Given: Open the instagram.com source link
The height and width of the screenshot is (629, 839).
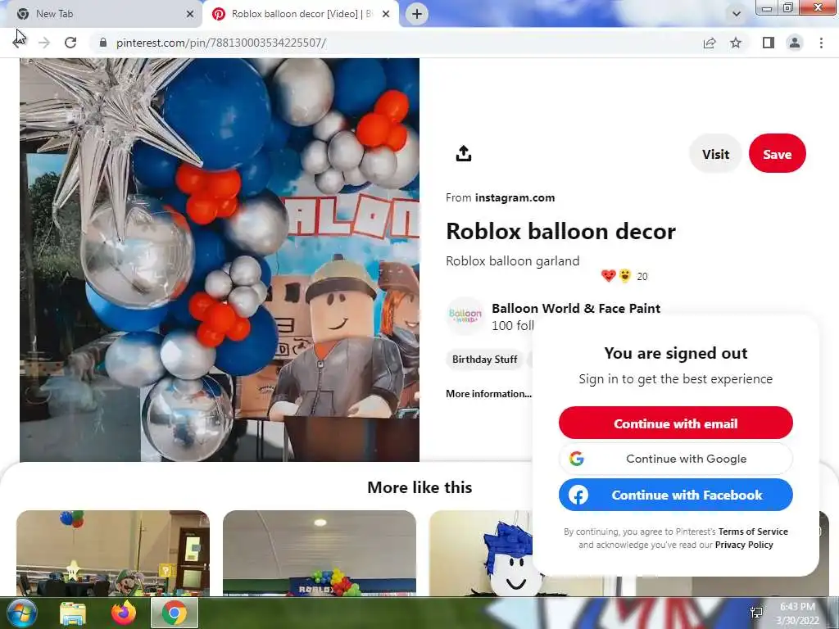Looking at the screenshot, I should 515,198.
